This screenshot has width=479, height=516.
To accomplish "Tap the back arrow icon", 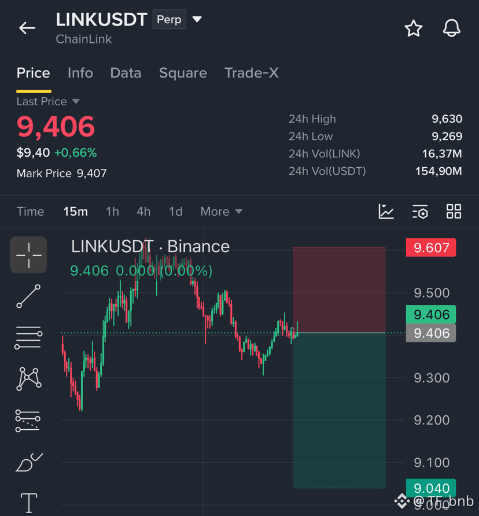I will point(27,28).
